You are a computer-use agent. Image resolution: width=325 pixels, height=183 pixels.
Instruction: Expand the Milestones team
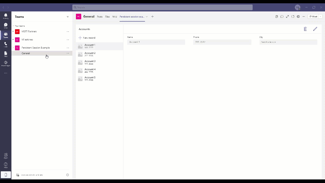coord(13,40)
